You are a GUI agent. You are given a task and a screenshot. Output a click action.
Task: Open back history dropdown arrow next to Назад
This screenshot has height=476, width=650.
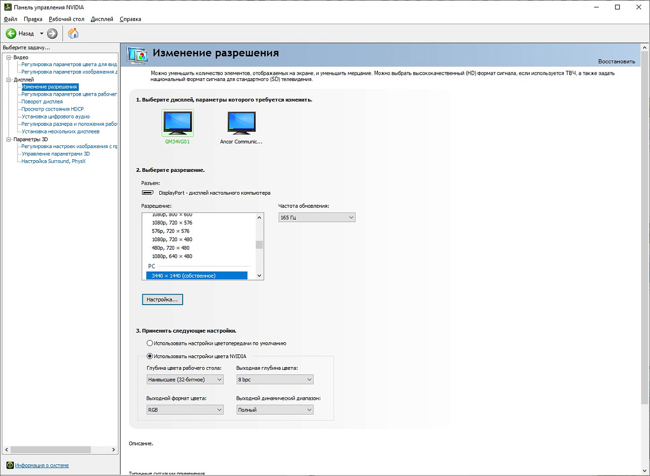[x=41, y=33]
